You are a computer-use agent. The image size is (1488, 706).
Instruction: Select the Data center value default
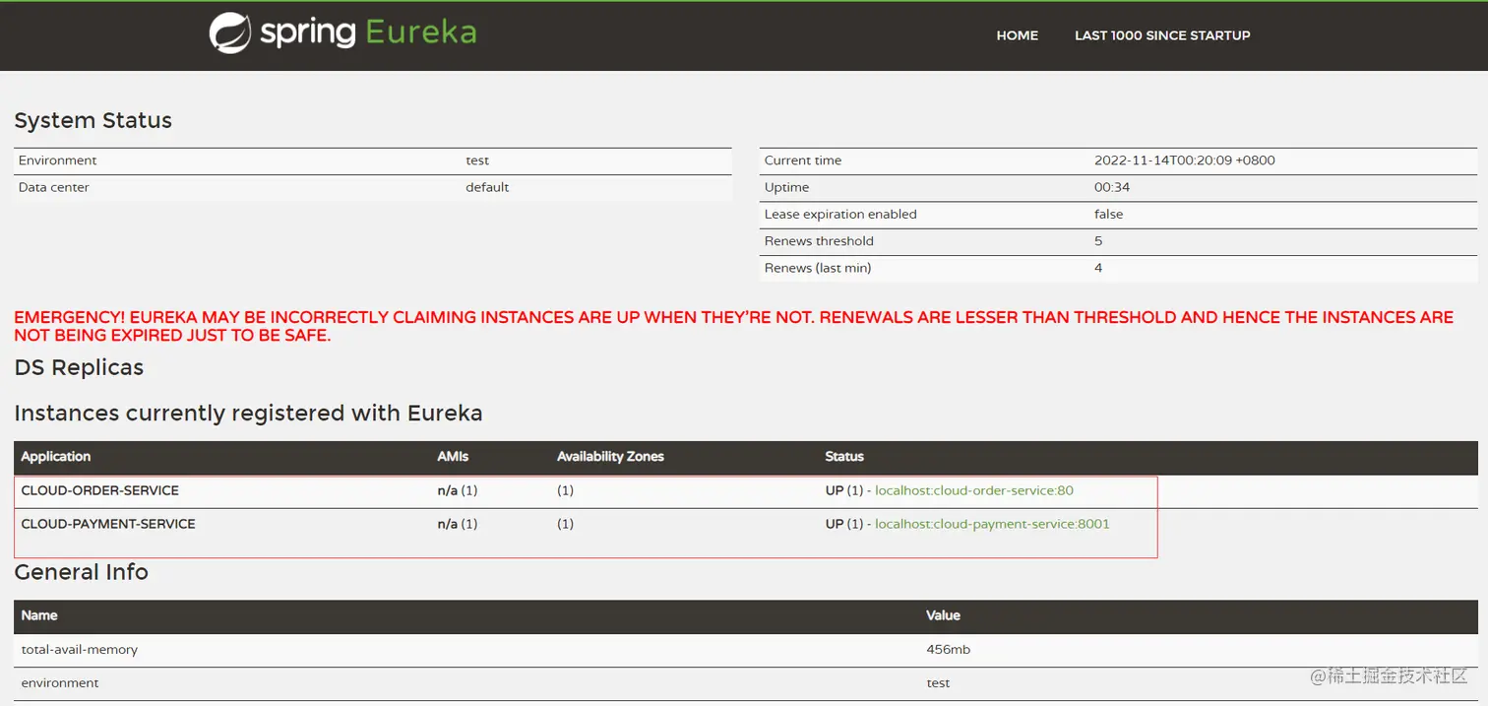pos(487,187)
